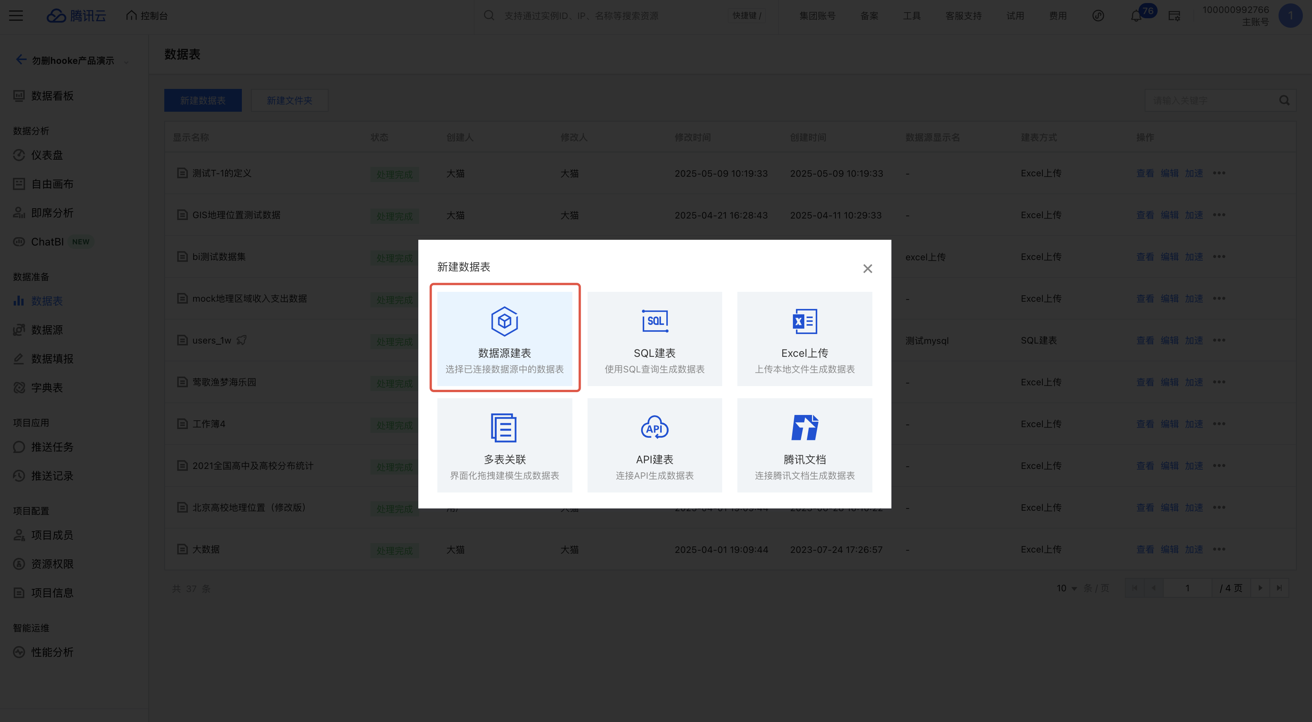Open ChatBI from the sidebar

(48, 242)
